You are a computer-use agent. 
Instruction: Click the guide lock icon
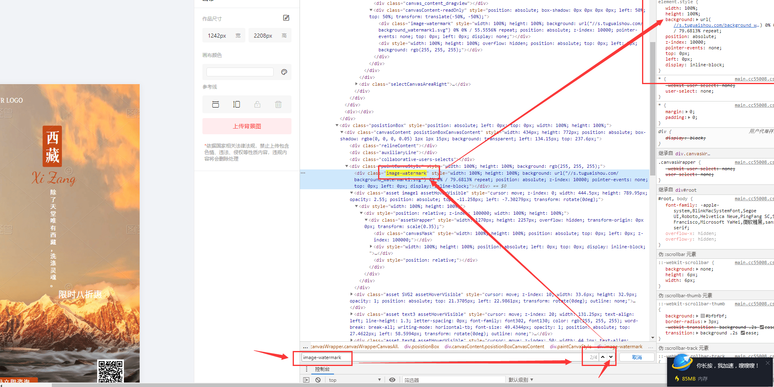(257, 104)
